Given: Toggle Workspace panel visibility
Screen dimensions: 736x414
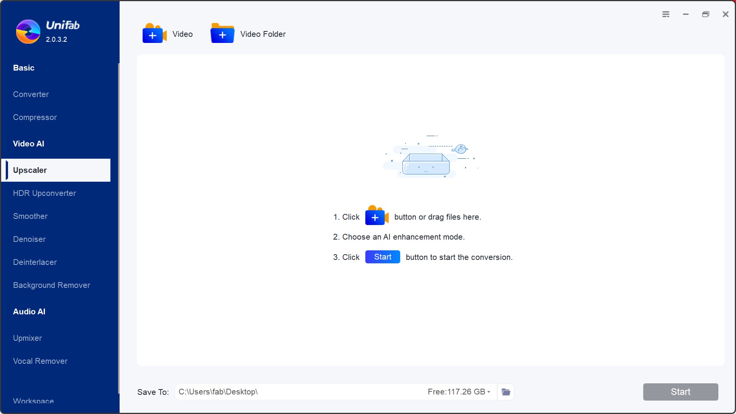Looking at the screenshot, I should (x=33, y=401).
